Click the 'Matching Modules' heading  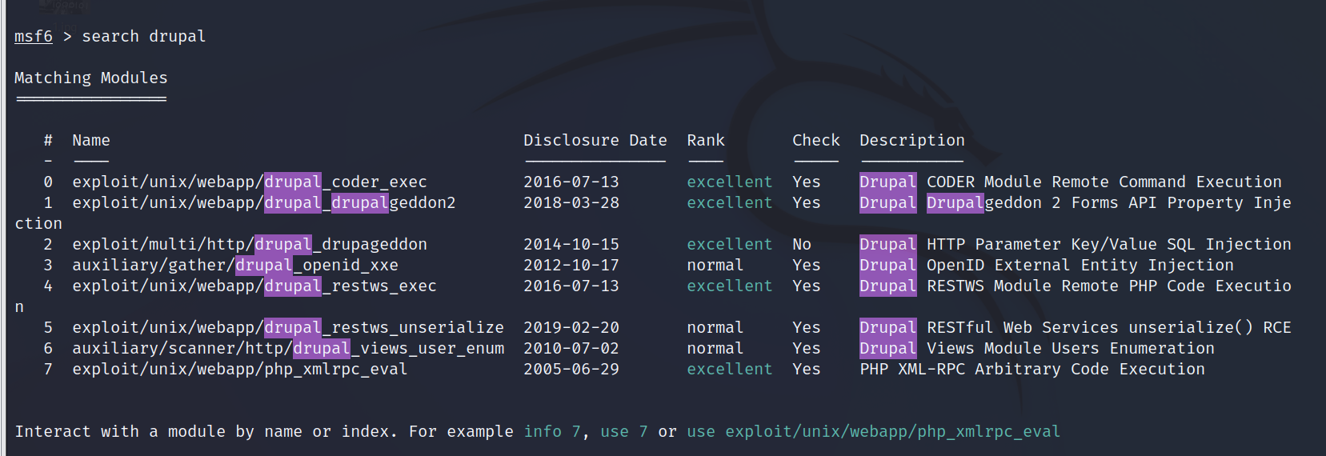(x=91, y=78)
